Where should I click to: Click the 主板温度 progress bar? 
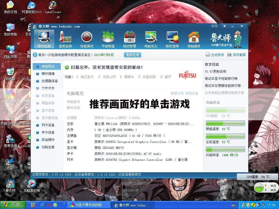[225, 136]
